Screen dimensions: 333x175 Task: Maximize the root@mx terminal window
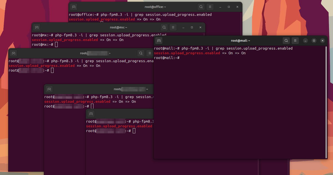pyautogui.click(x=192, y=27)
